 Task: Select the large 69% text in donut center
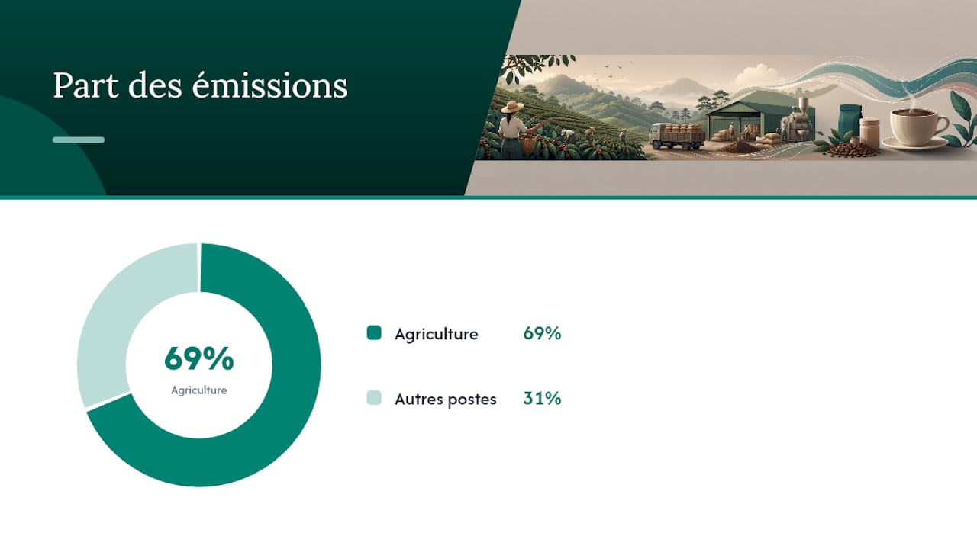199,358
